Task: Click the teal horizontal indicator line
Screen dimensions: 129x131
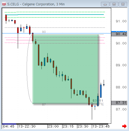Action: pyautogui.click(x=55, y=15)
